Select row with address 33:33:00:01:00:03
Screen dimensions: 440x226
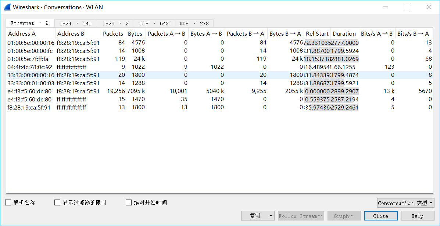[x=220, y=83]
